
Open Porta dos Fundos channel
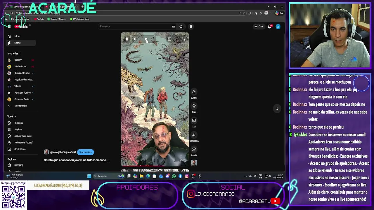[x=20, y=93]
